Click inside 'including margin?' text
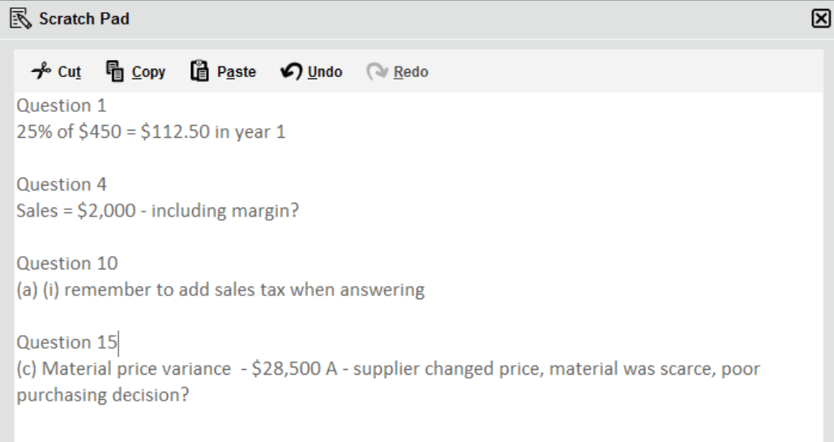 pos(225,211)
